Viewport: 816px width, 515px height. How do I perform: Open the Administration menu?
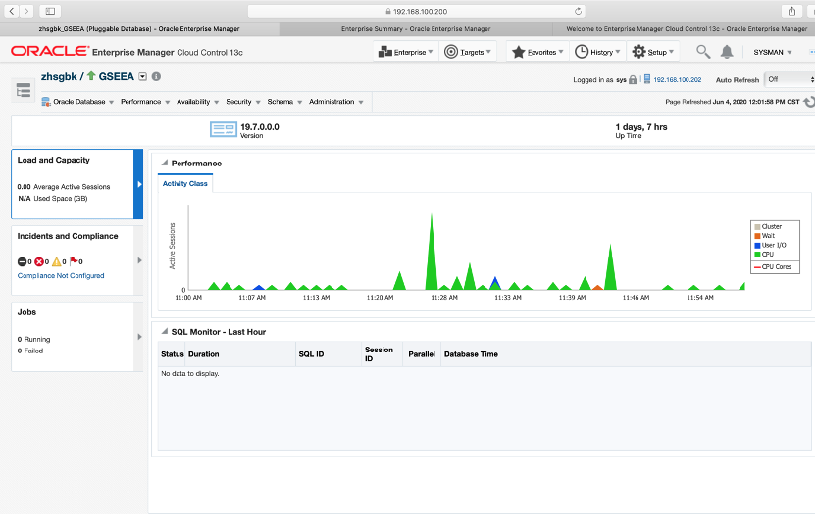(336, 102)
